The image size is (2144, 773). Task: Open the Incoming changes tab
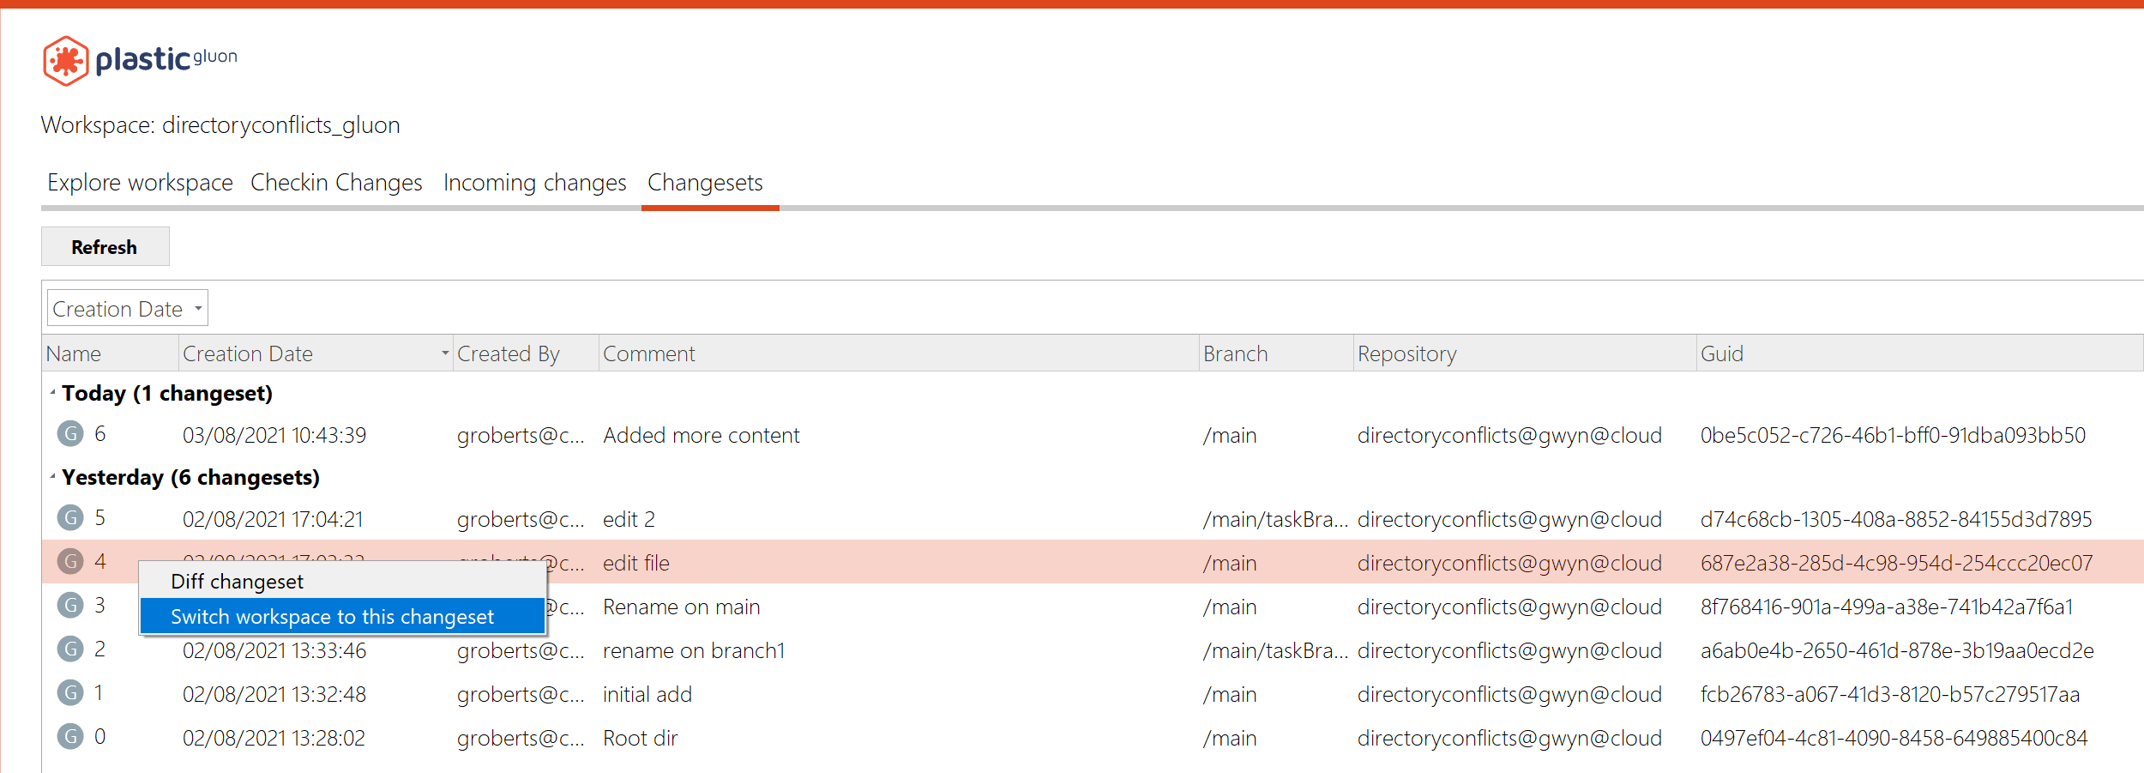point(533,182)
